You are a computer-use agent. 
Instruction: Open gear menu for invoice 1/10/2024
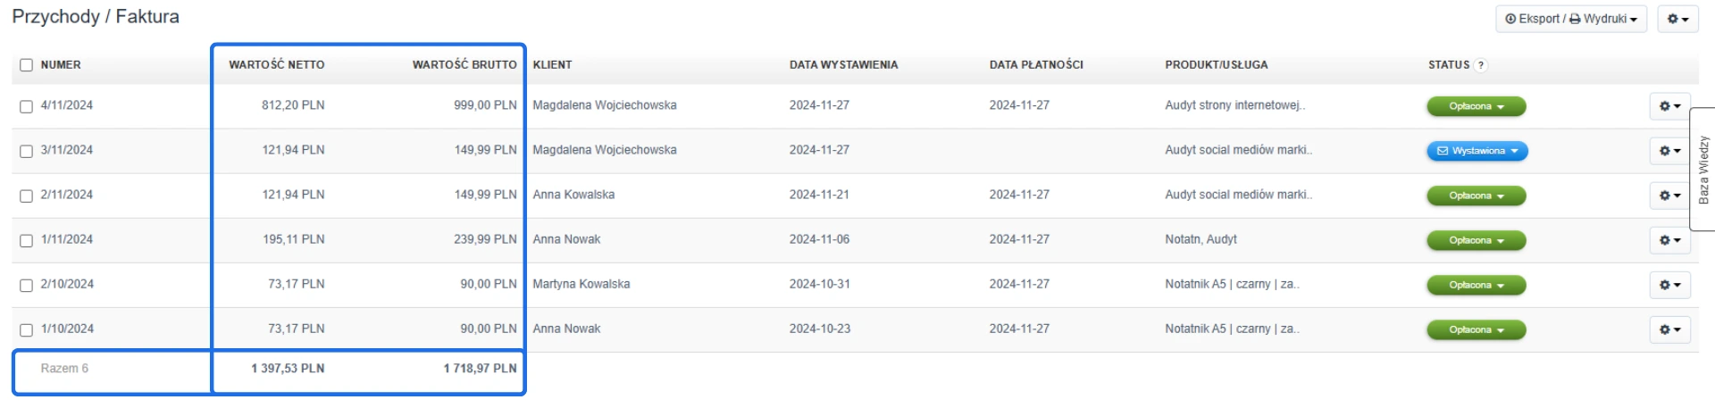tap(1669, 329)
